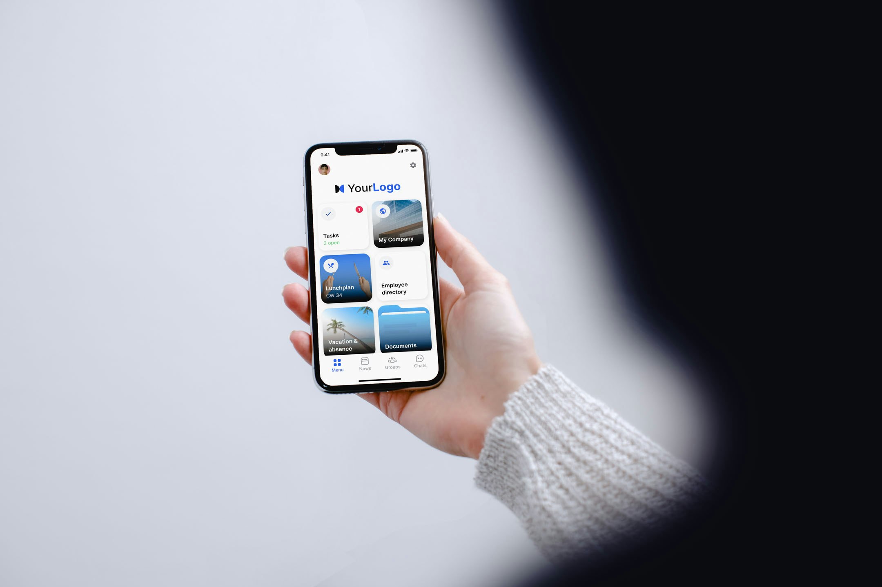
Task: Open the My Company section
Action: (x=396, y=223)
